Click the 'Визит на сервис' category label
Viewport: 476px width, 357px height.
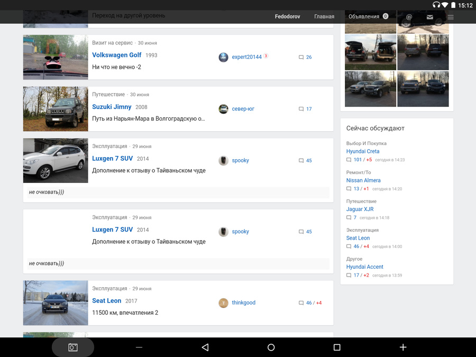point(112,43)
